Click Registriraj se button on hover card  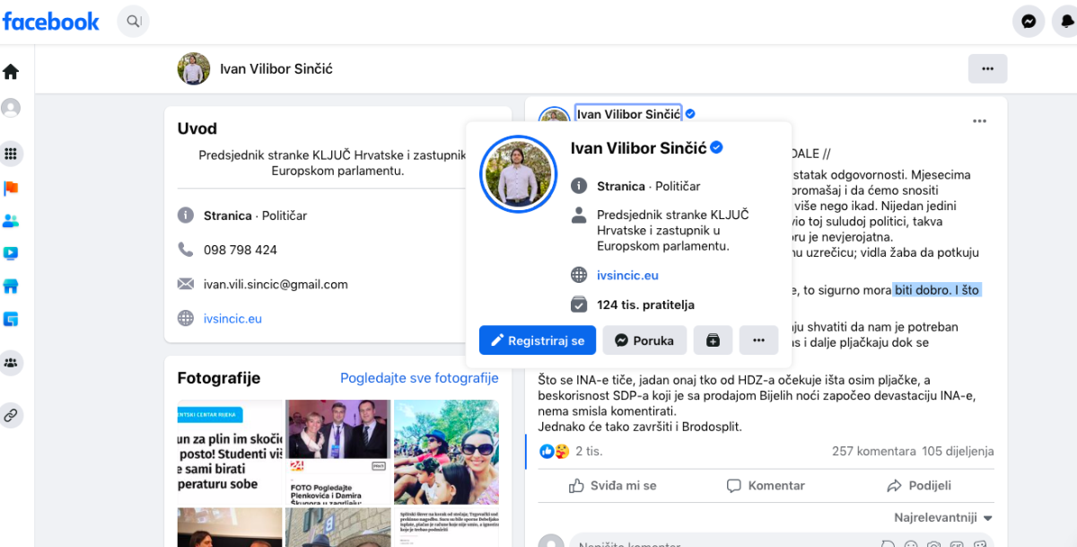click(538, 340)
